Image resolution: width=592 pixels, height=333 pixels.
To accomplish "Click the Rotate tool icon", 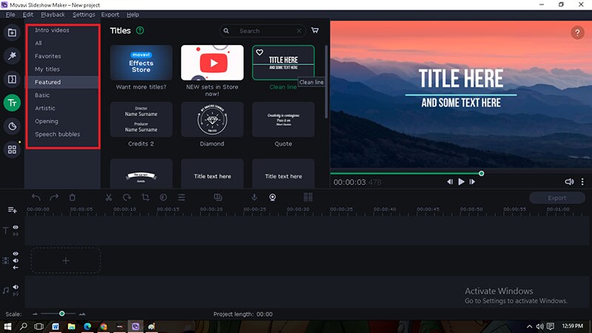I will [127, 198].
